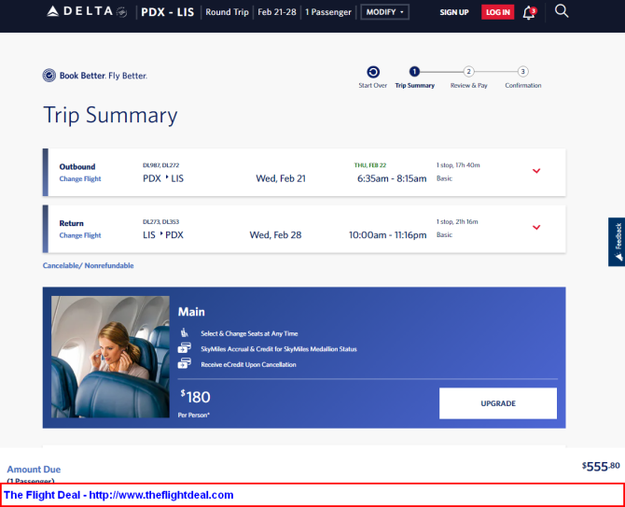Click the Wed, Feb 21 outbound date
625x507 pixels.
(281, 178)
